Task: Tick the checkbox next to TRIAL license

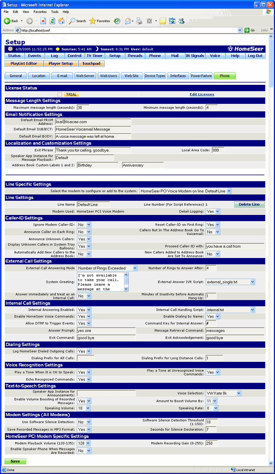Action: (60, 94)
